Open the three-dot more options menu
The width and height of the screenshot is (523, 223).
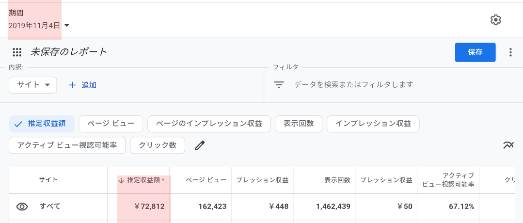(x=510, y=52)
